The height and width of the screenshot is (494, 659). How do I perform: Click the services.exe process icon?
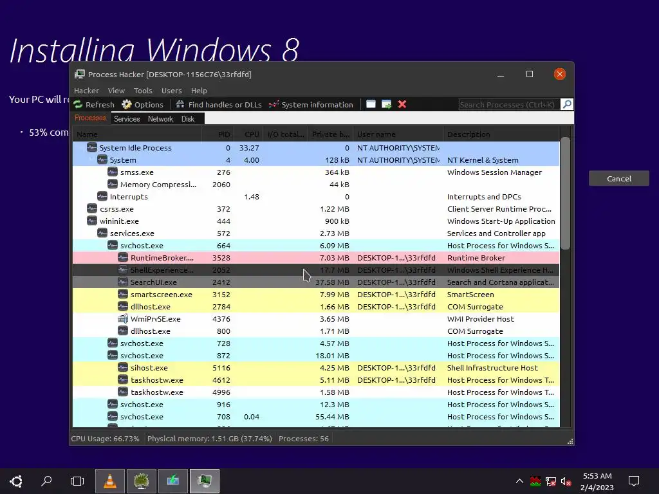pyautogui.click(x=102, y=233)
